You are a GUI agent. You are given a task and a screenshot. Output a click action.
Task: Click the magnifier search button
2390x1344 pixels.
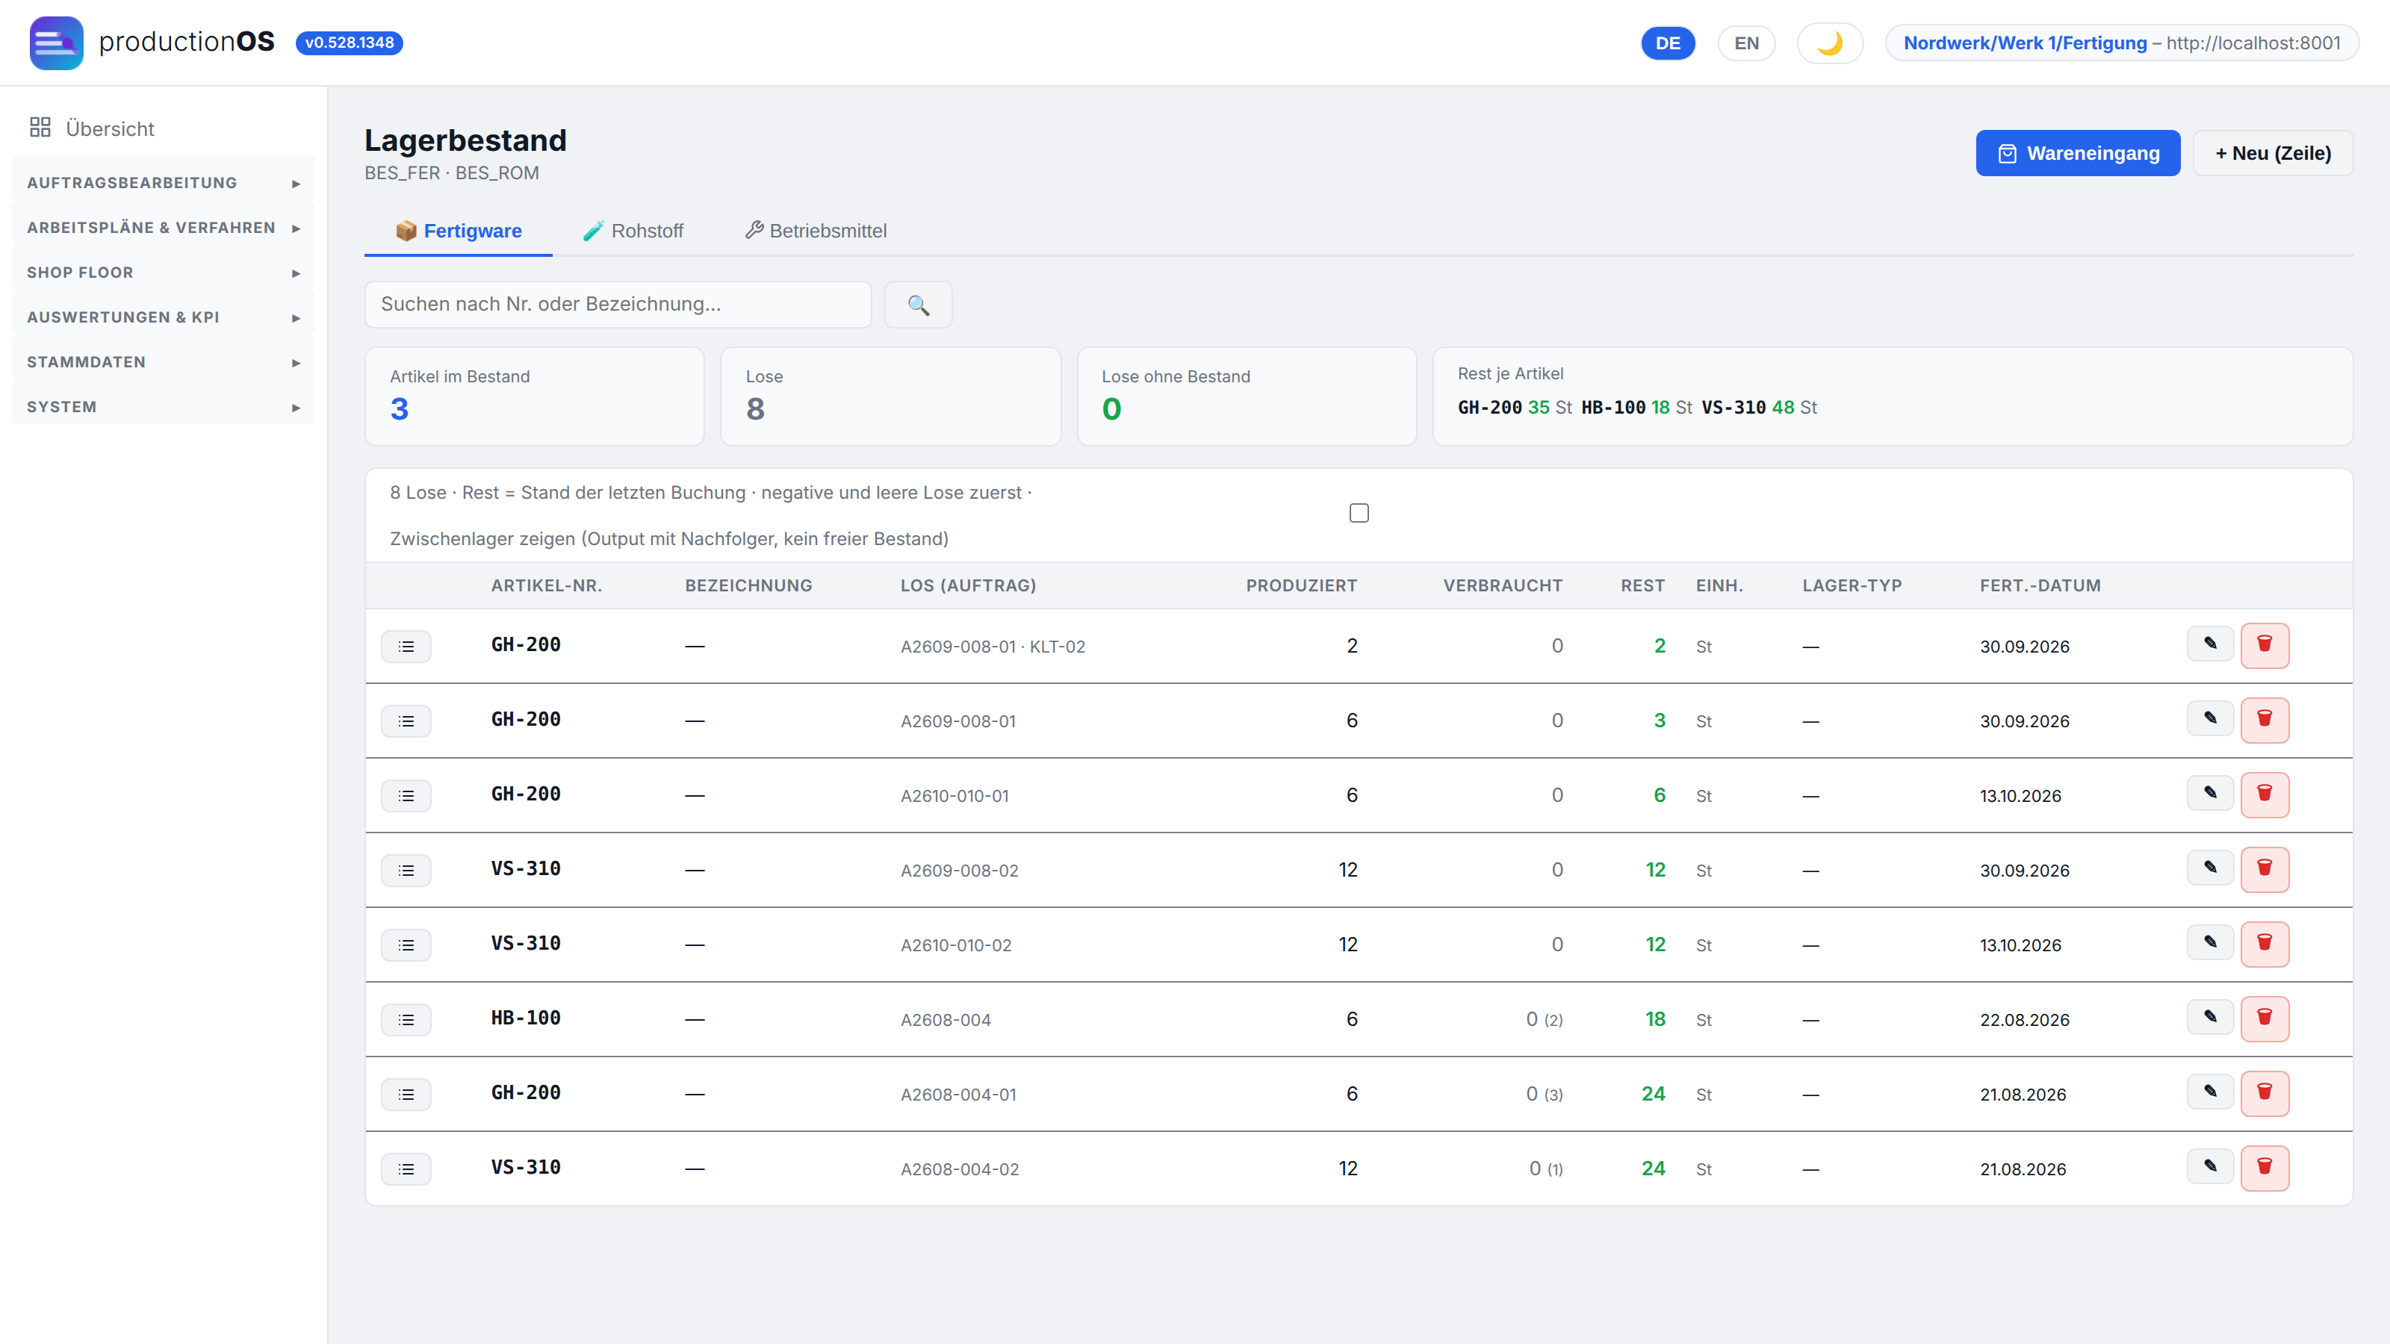coord(918,304)
